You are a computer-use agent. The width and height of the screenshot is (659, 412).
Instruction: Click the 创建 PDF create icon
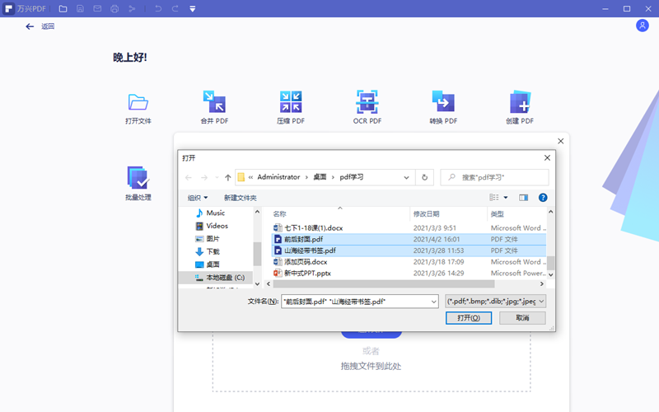coord(520,102)
